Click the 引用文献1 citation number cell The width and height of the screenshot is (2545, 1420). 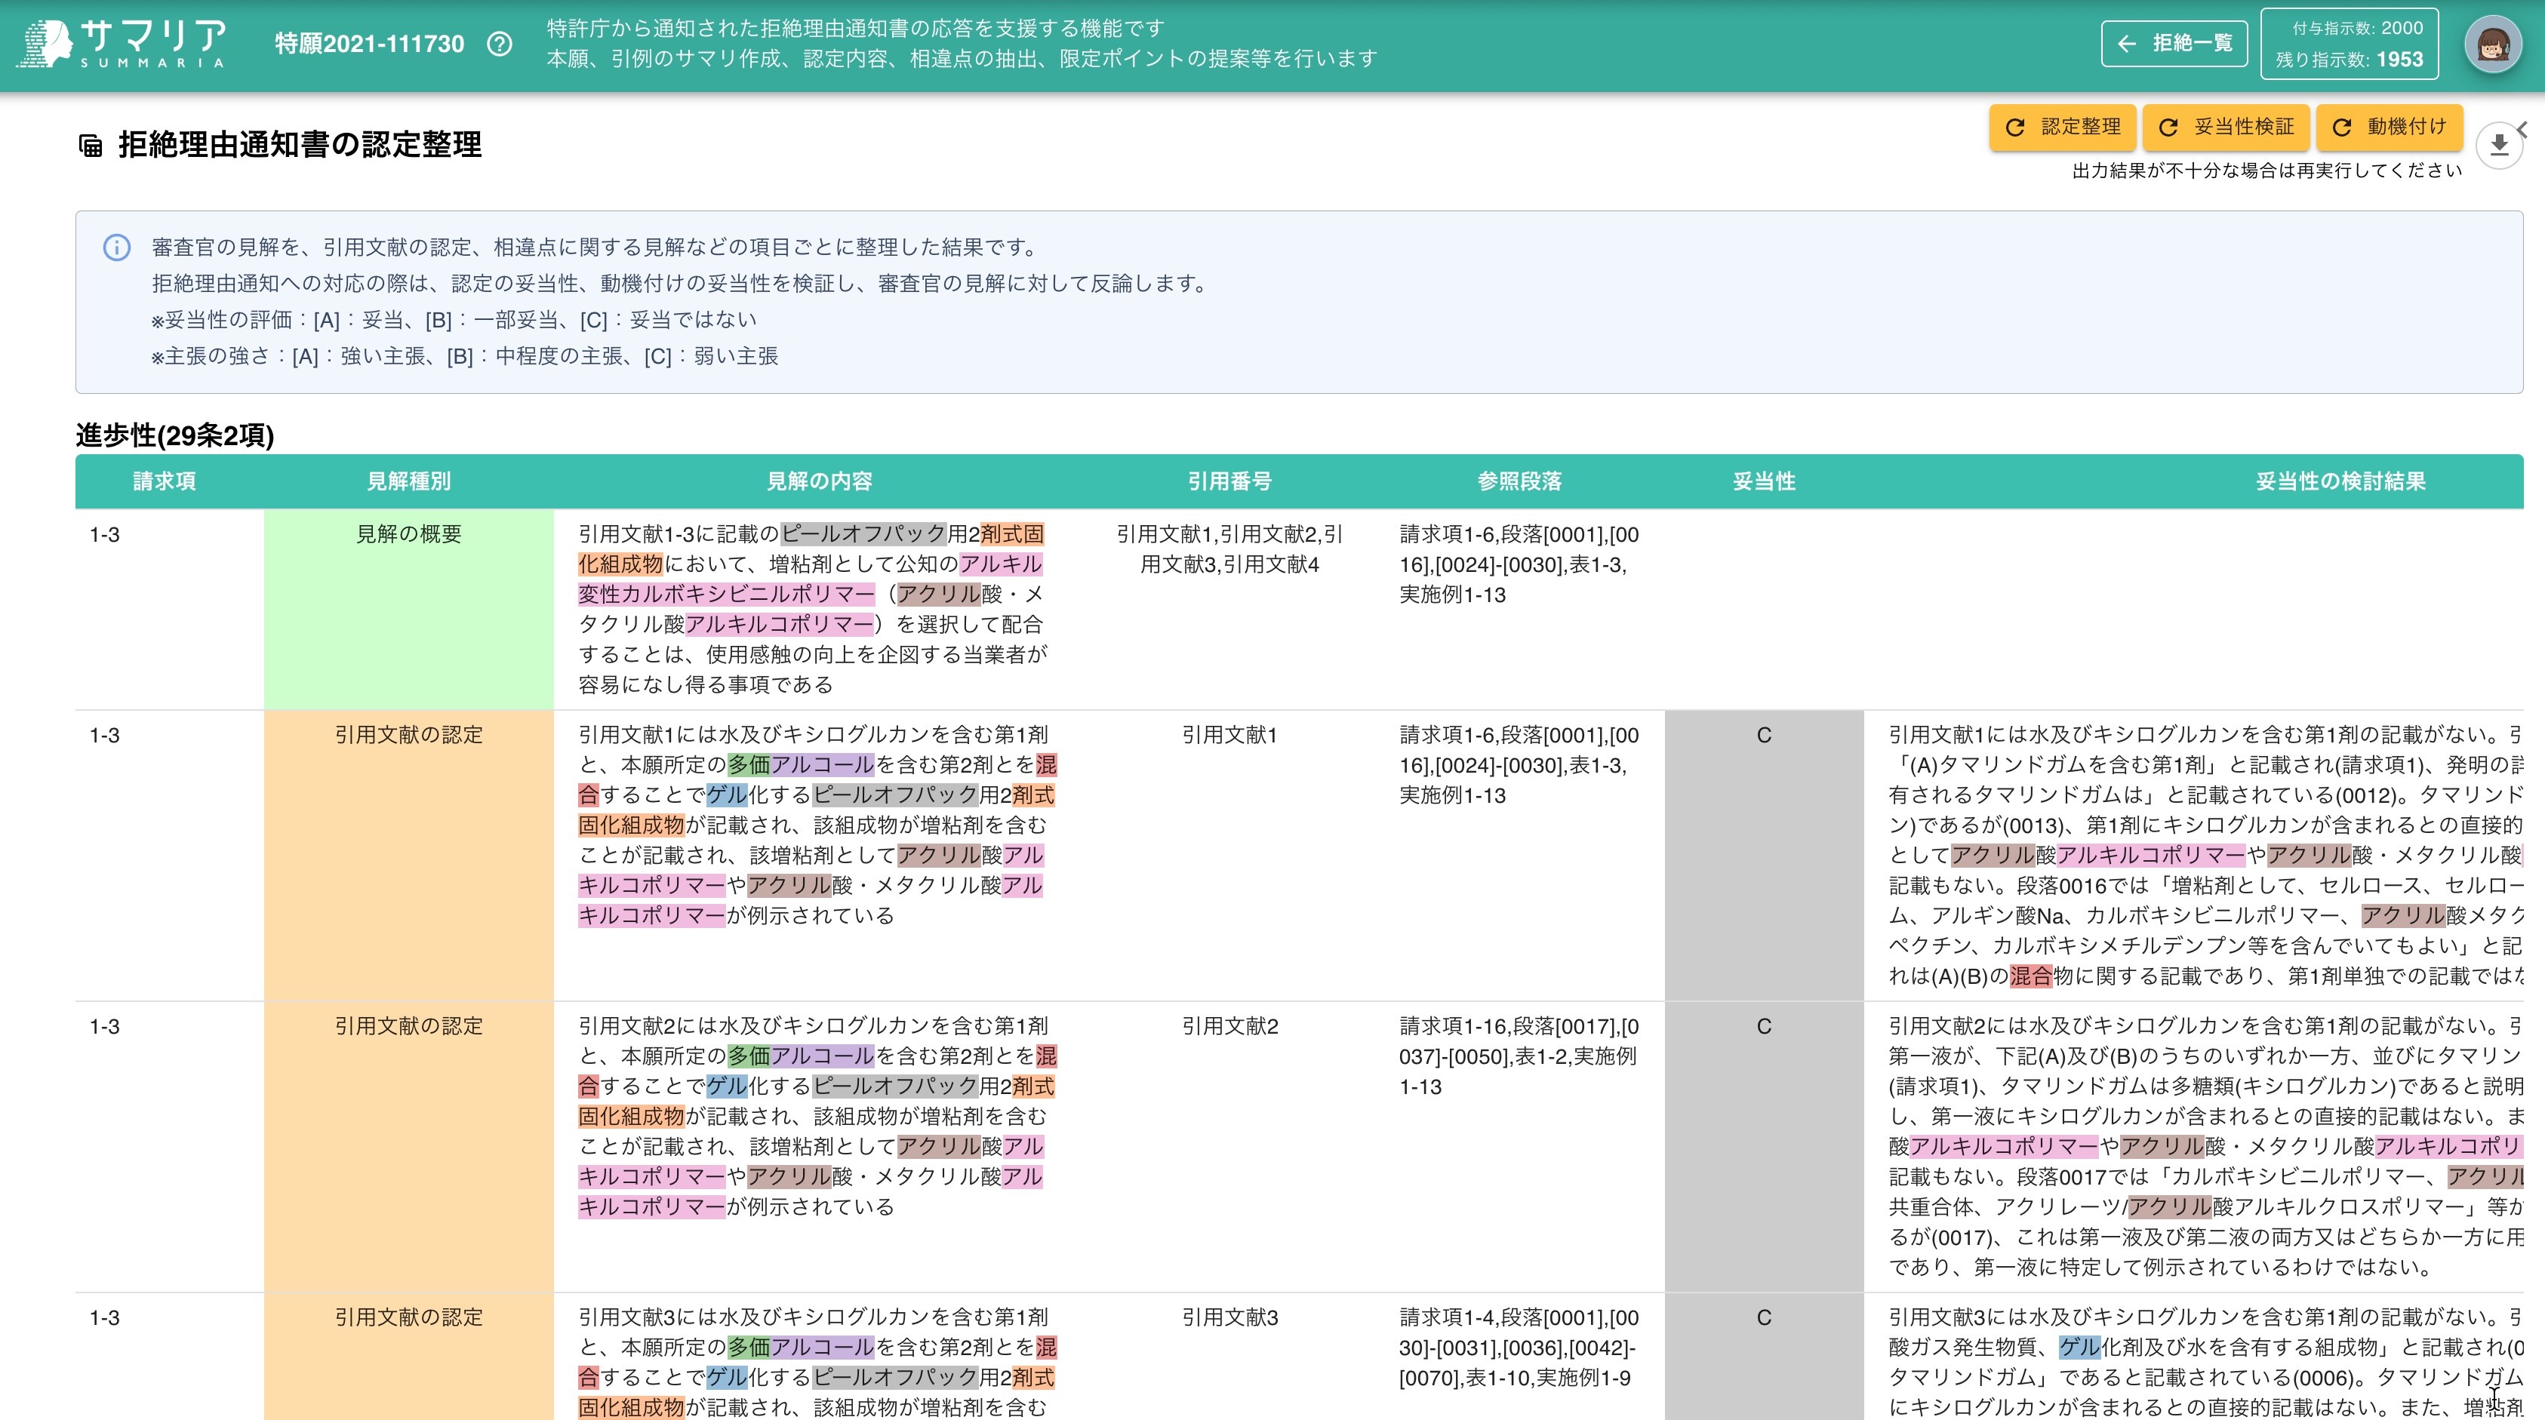pos(1229,735)
